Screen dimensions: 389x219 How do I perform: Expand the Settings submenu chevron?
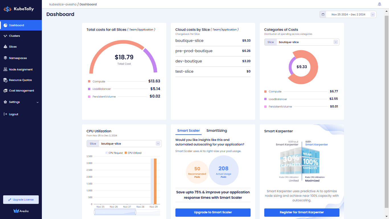click(38, 102)
